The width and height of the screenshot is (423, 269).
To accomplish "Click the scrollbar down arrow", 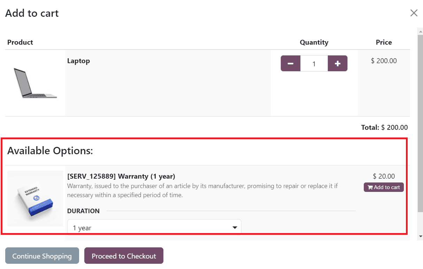I will 421,237.
